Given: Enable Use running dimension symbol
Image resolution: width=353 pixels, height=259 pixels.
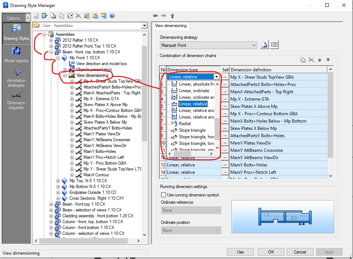Looking at the screenshot, I should coord(163,195).
